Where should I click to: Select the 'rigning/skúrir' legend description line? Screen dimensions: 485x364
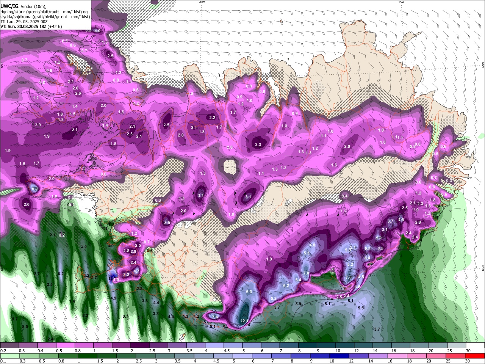(44, 11)
